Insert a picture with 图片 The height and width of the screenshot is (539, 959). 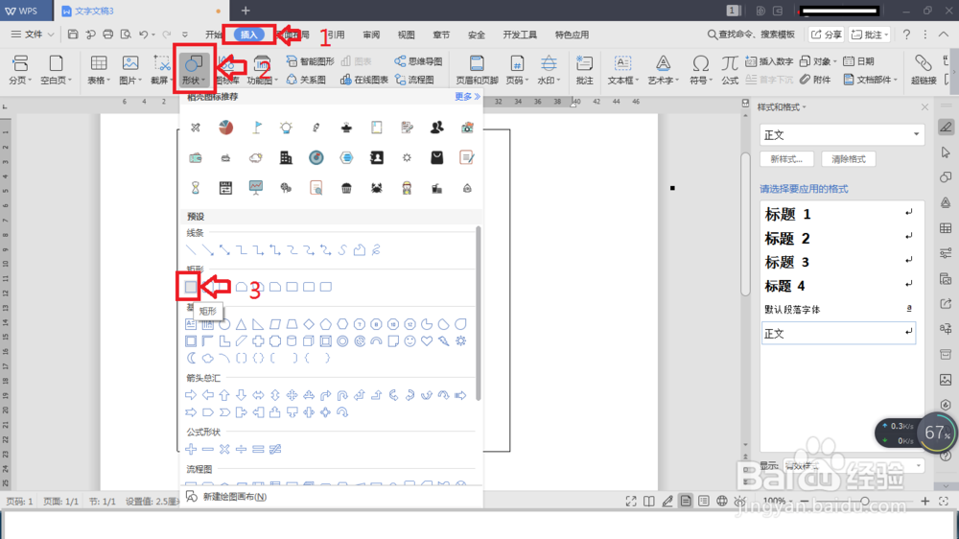click(130, 69)
